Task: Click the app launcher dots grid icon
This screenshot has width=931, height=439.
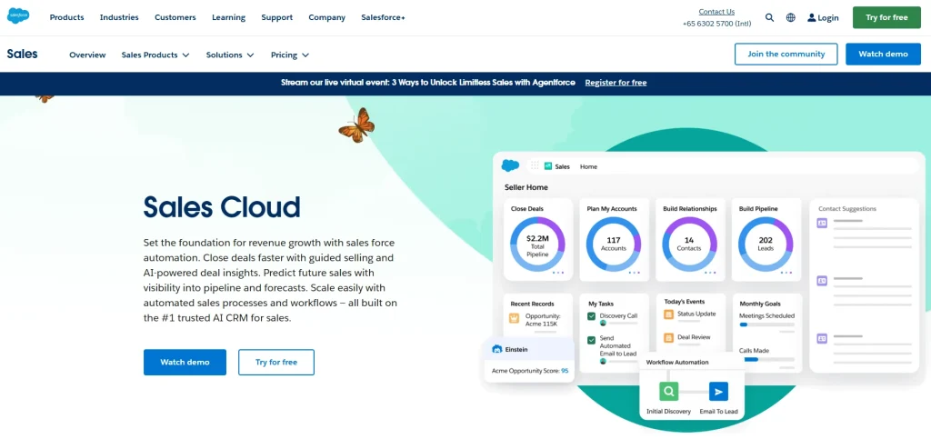Action: point(535,166)
